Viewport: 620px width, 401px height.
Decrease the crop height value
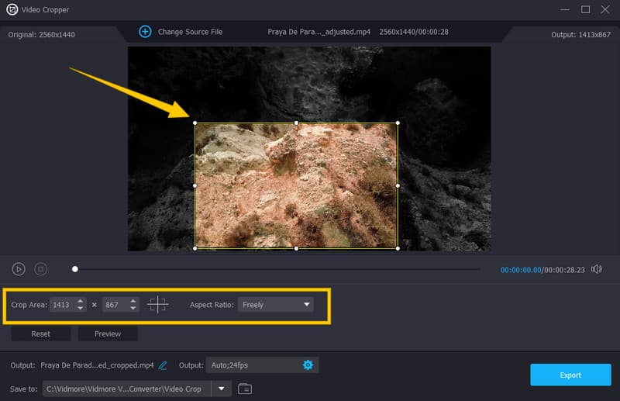(x=133, y=309)
